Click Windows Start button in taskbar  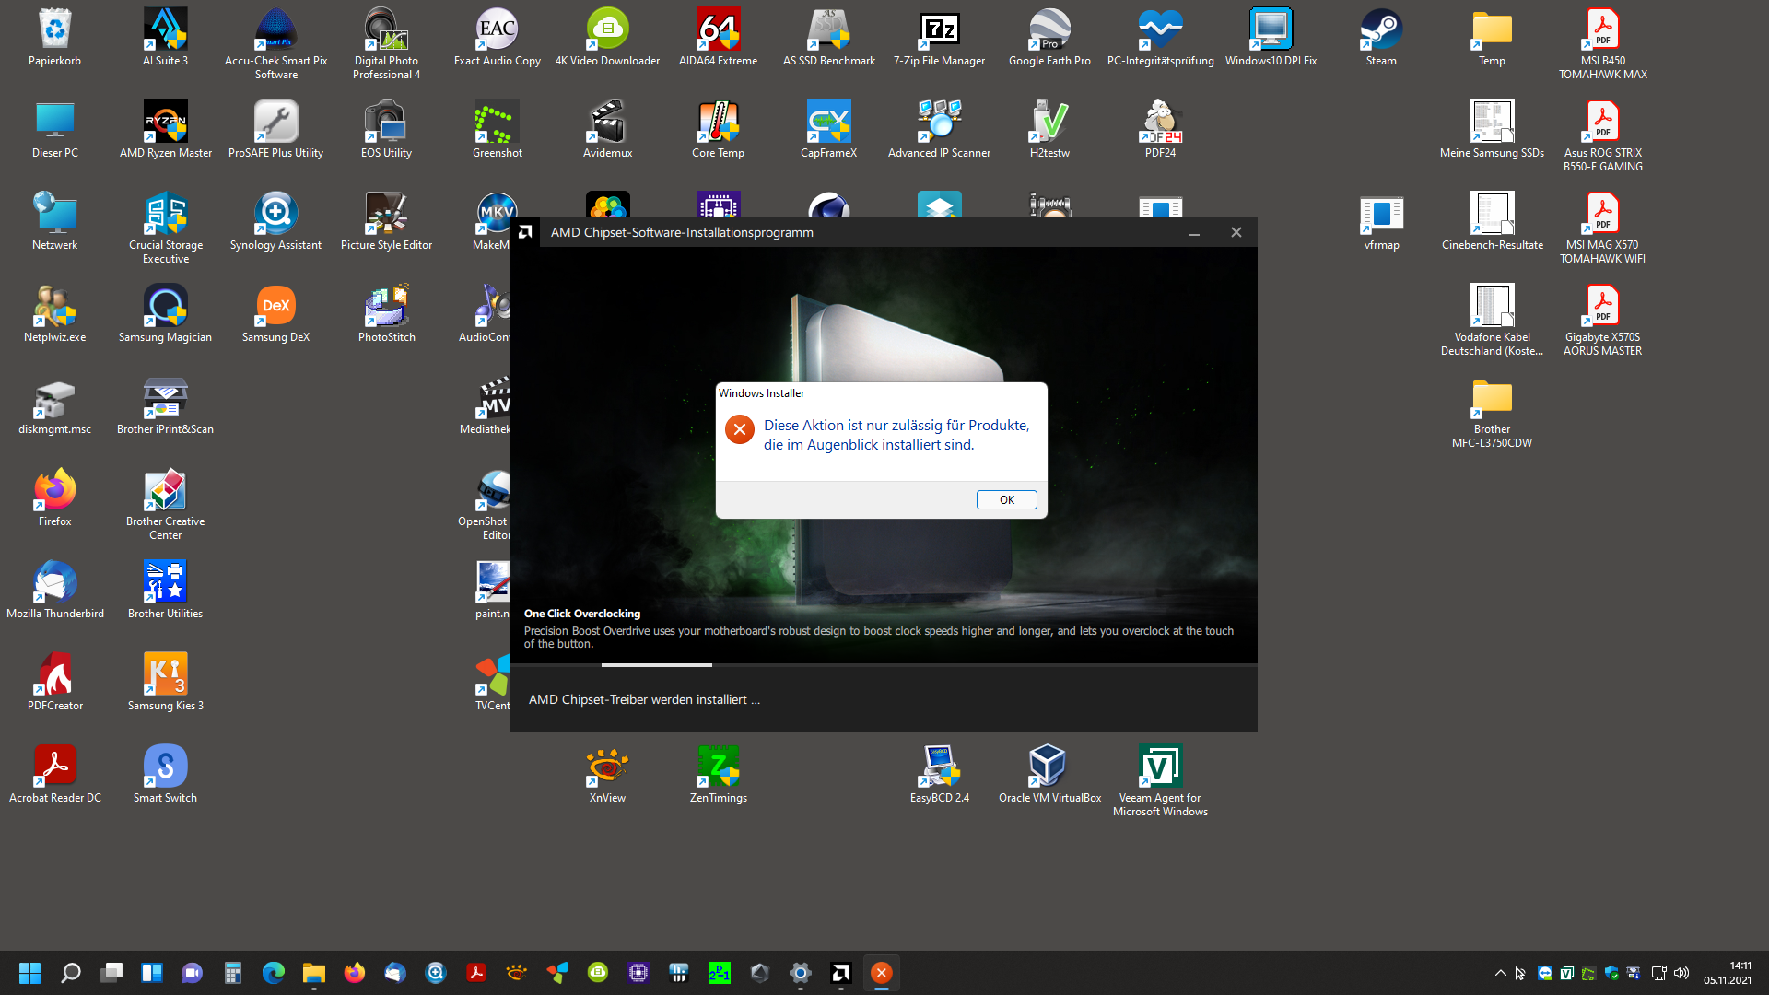(29, 973)
